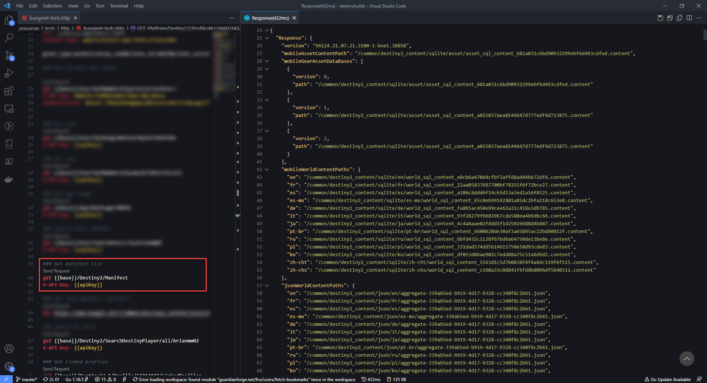Switch to the bunginet-tests.http tab
Image resolution: width=707 pixels, height=383 pixels.
pyautogui.click(x=49, y=18)
